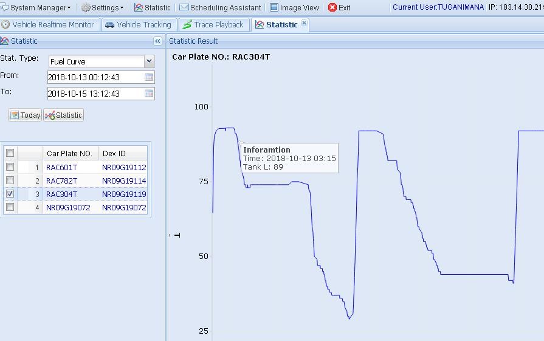Image resolution: width=544 pixels, height=341 pixels.
Task: Uncheck the RAC304T vehicle checkbox
Action: [10, 193]
